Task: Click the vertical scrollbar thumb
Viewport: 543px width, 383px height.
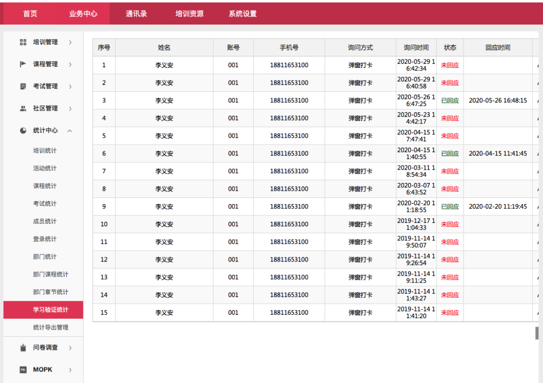Action: (536, 333)
